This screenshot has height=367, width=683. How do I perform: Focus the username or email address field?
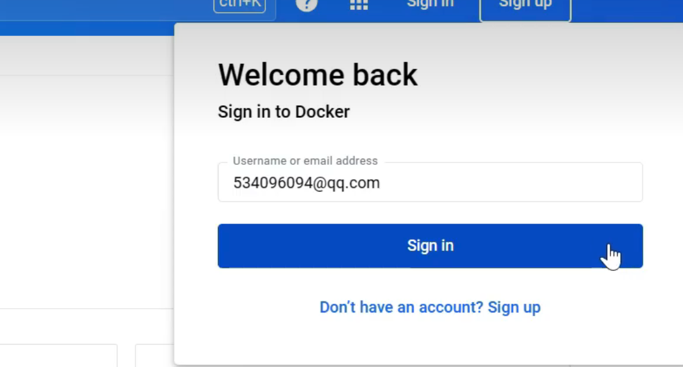[x=430, y=183]
